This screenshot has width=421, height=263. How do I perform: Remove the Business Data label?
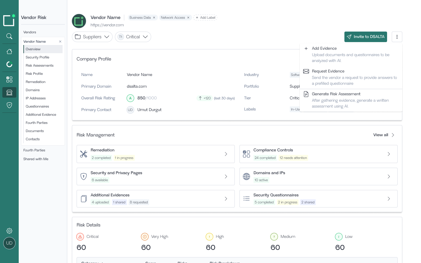[x=154, y=18]
